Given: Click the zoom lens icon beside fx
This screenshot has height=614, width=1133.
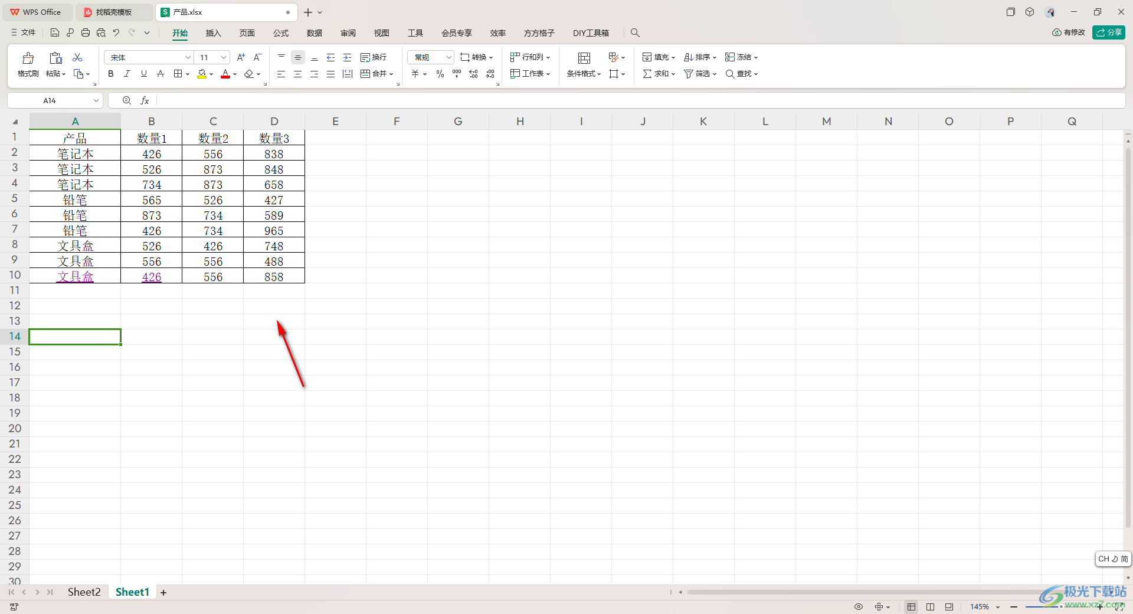Looking at the screenshot, I should tap(126, 100).
